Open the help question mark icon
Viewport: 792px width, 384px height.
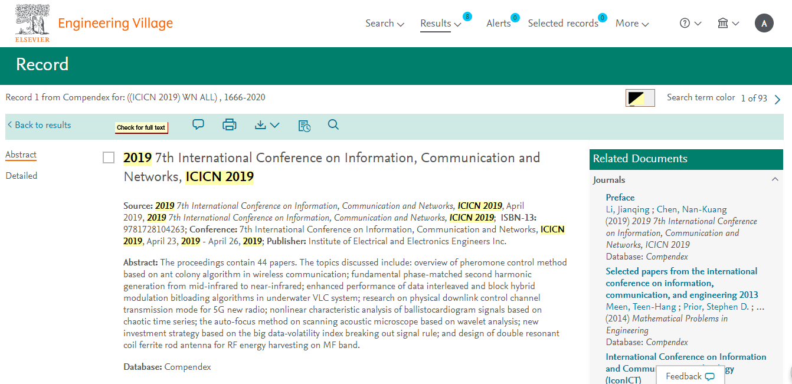pos(685,24)
